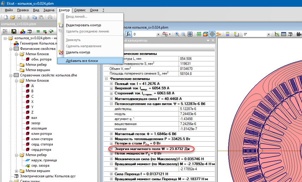Click the field table grid icon

(x=284, y=34)
